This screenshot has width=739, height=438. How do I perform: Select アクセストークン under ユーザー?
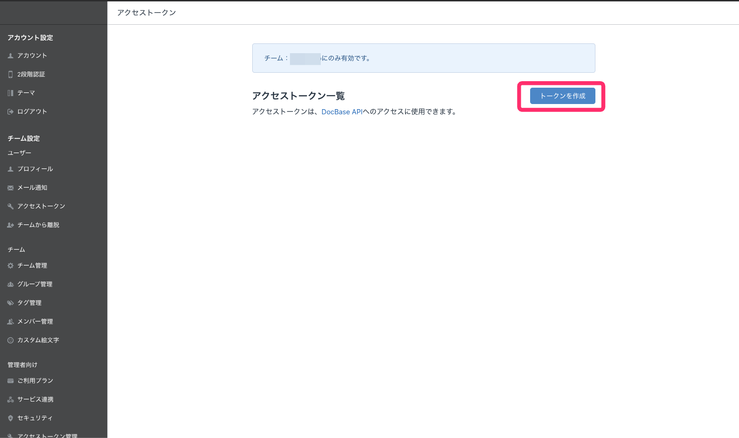point(41,206)
